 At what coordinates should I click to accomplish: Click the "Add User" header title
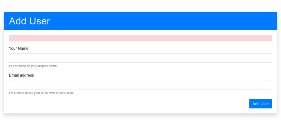click(x=29, y=21)
